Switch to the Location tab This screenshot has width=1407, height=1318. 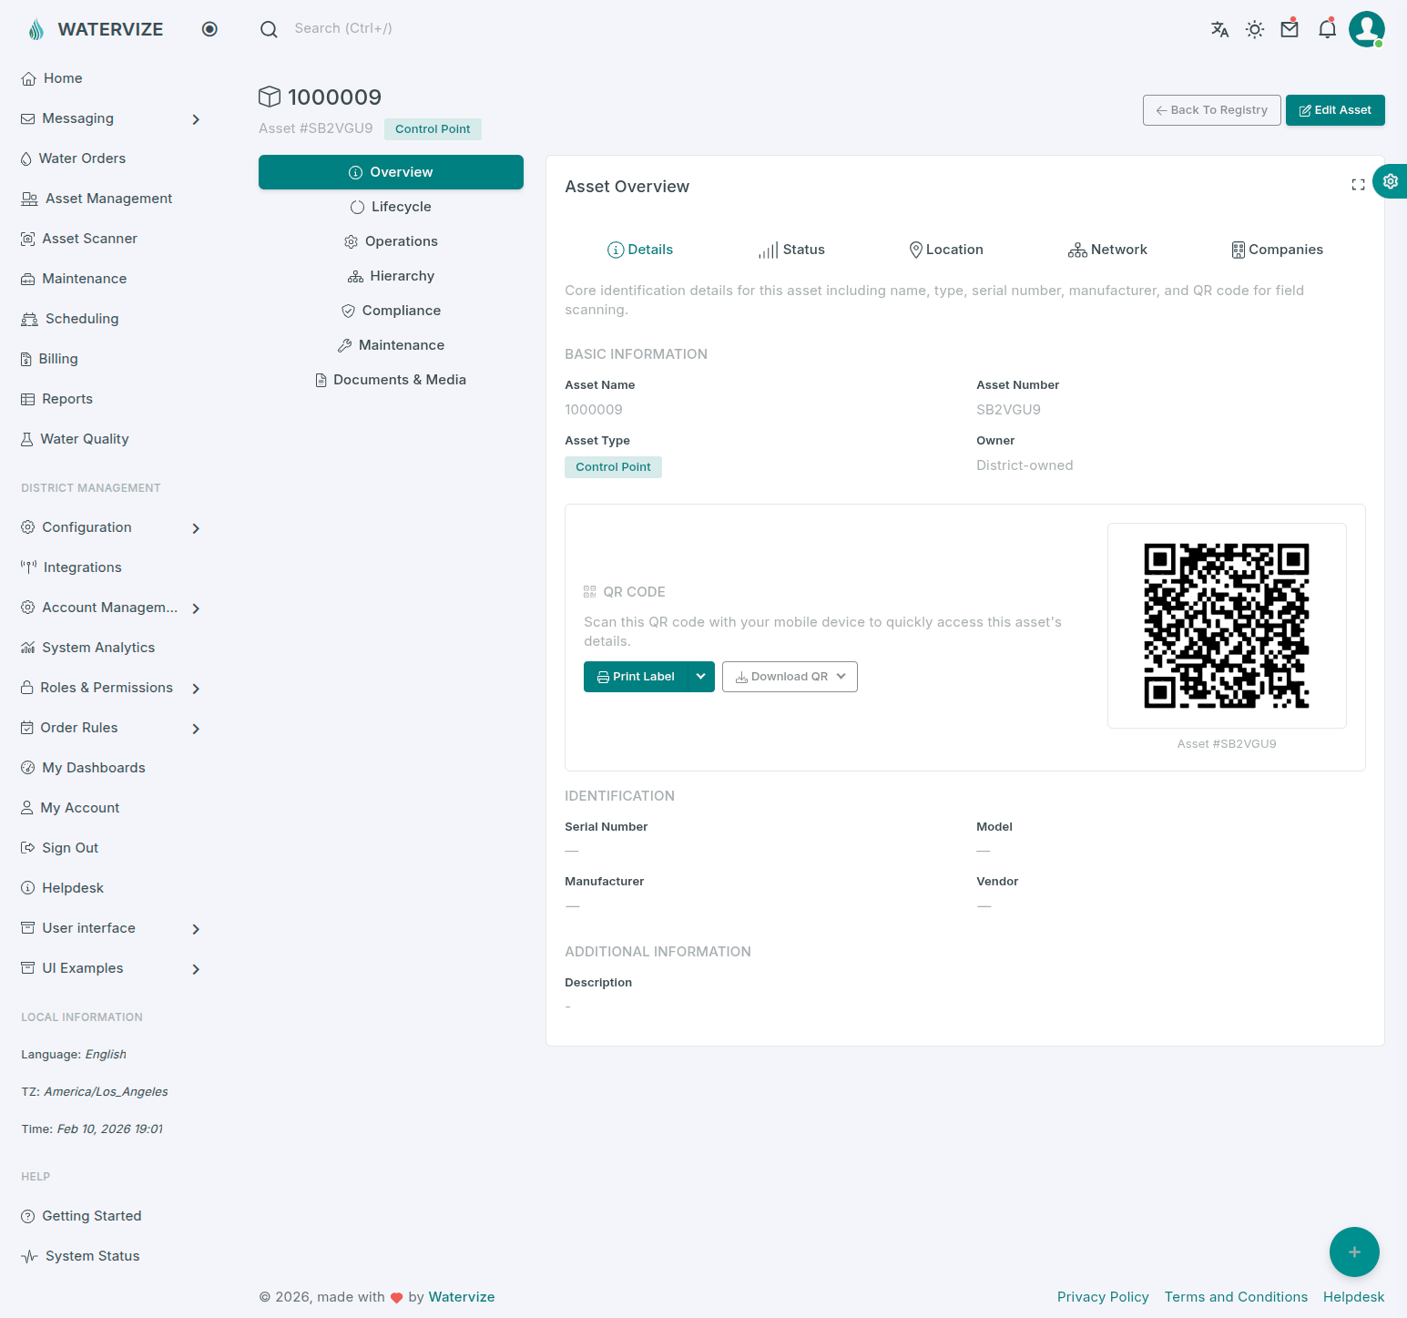pos(945,250)
